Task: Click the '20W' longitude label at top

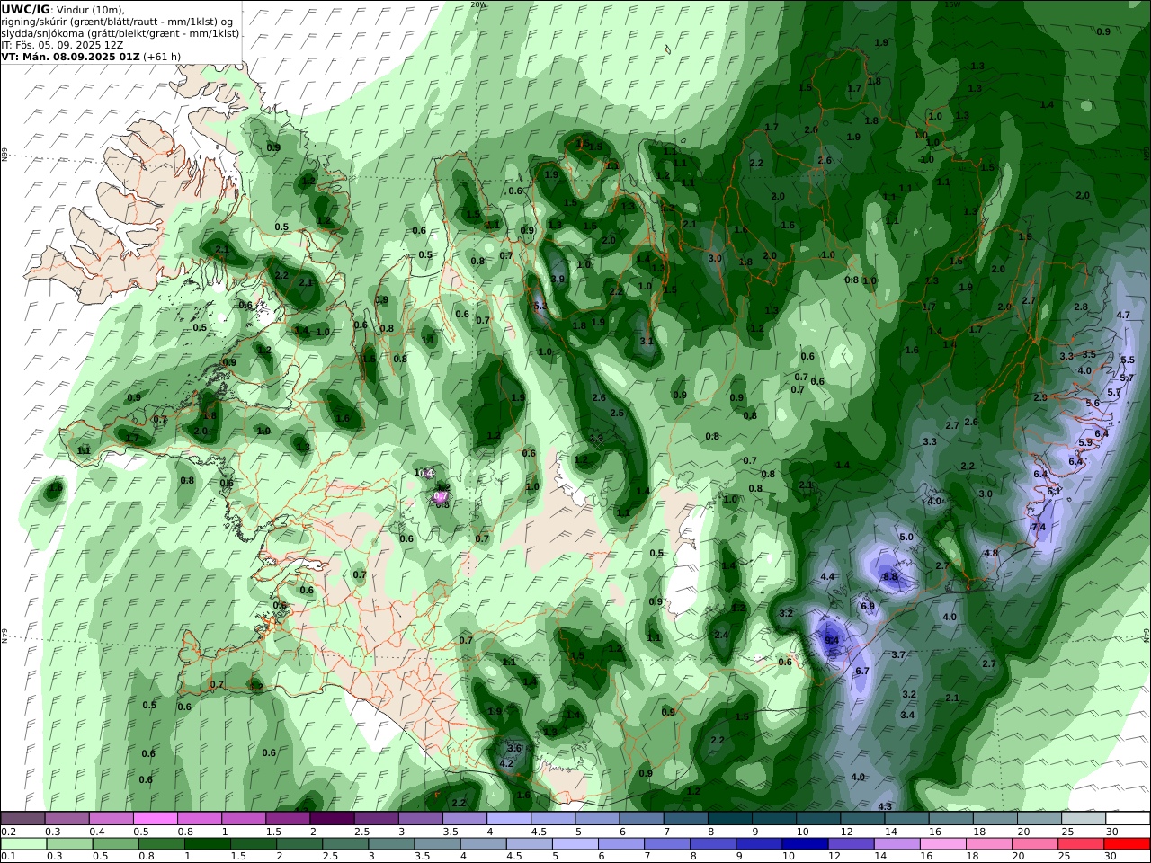Action: tap(477, 4)
